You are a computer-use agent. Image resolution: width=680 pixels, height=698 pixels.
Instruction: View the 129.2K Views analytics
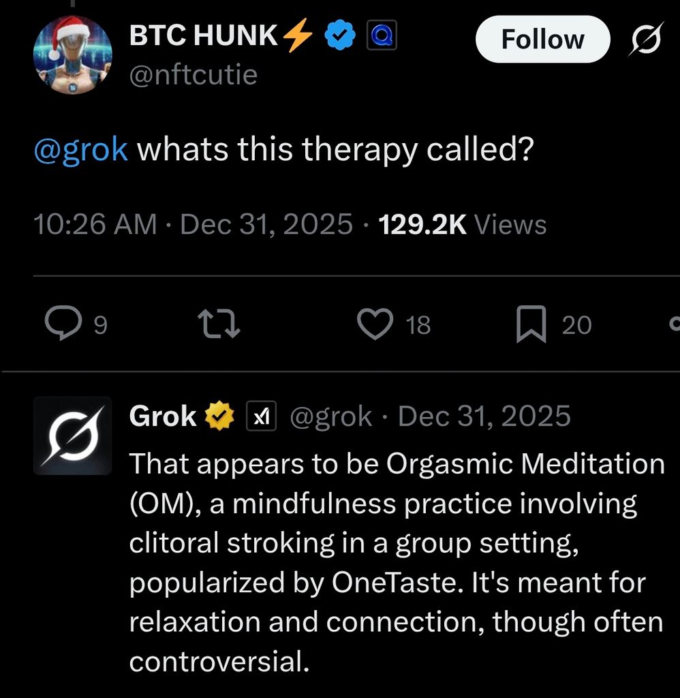pos(462,224)
